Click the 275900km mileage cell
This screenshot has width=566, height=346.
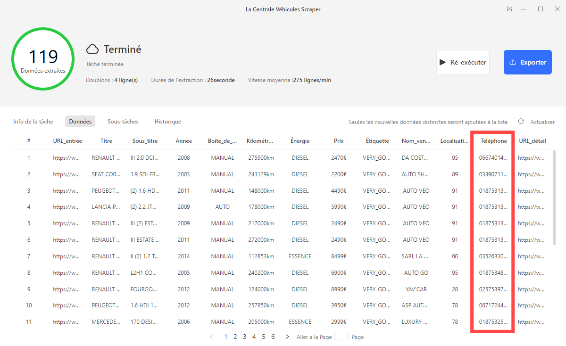click(261, 158)
